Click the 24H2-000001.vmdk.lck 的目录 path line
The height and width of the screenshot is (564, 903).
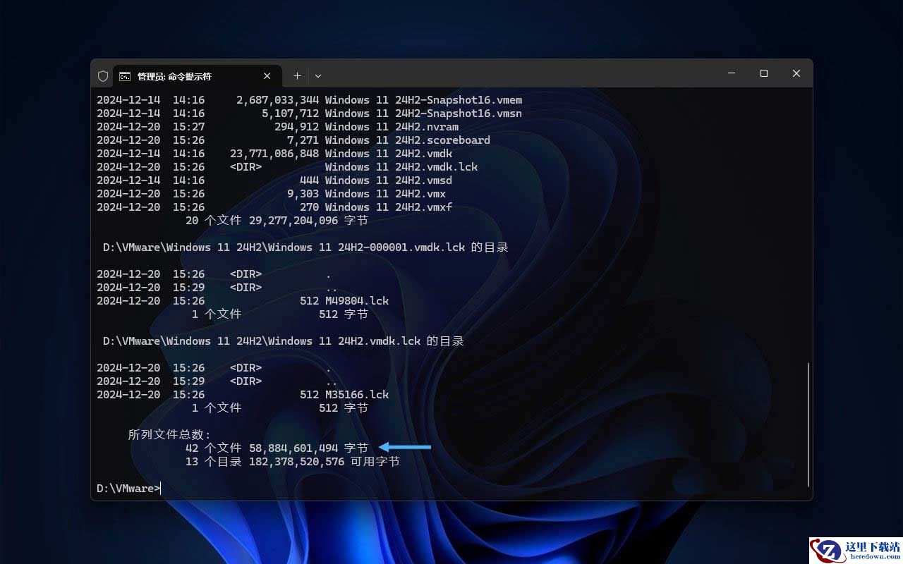(305, 247)
